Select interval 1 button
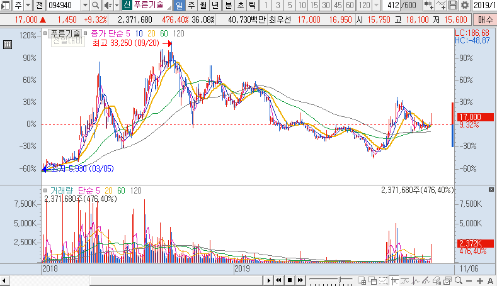The height and width of the screenshot is (286, 497). (x=266, y=5)
